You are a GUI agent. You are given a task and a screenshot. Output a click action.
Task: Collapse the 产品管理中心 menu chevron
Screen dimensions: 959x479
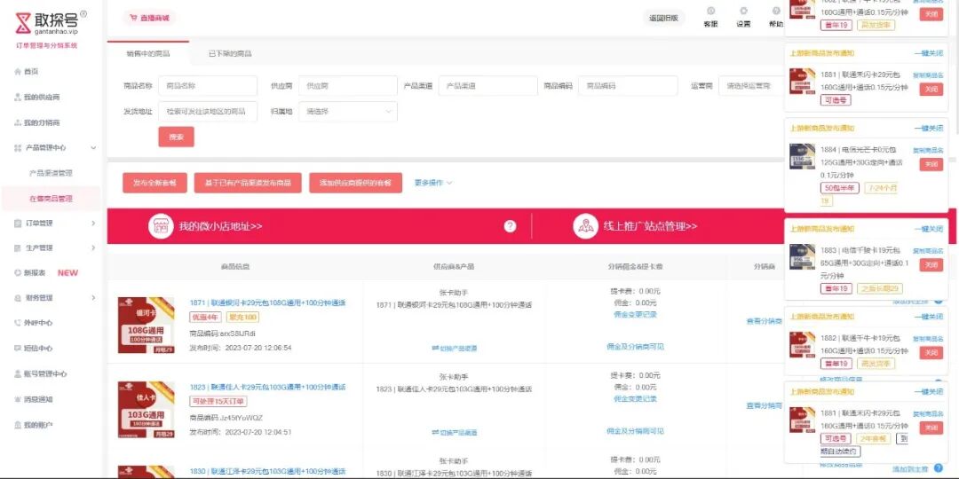click(x=93, y=148)
